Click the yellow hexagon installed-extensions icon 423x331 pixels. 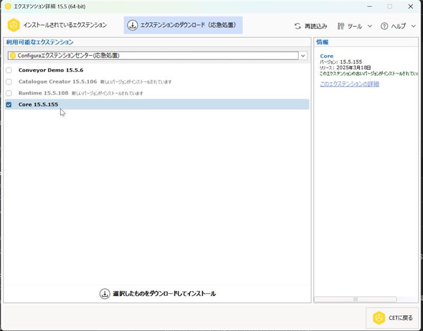point(14,25)
